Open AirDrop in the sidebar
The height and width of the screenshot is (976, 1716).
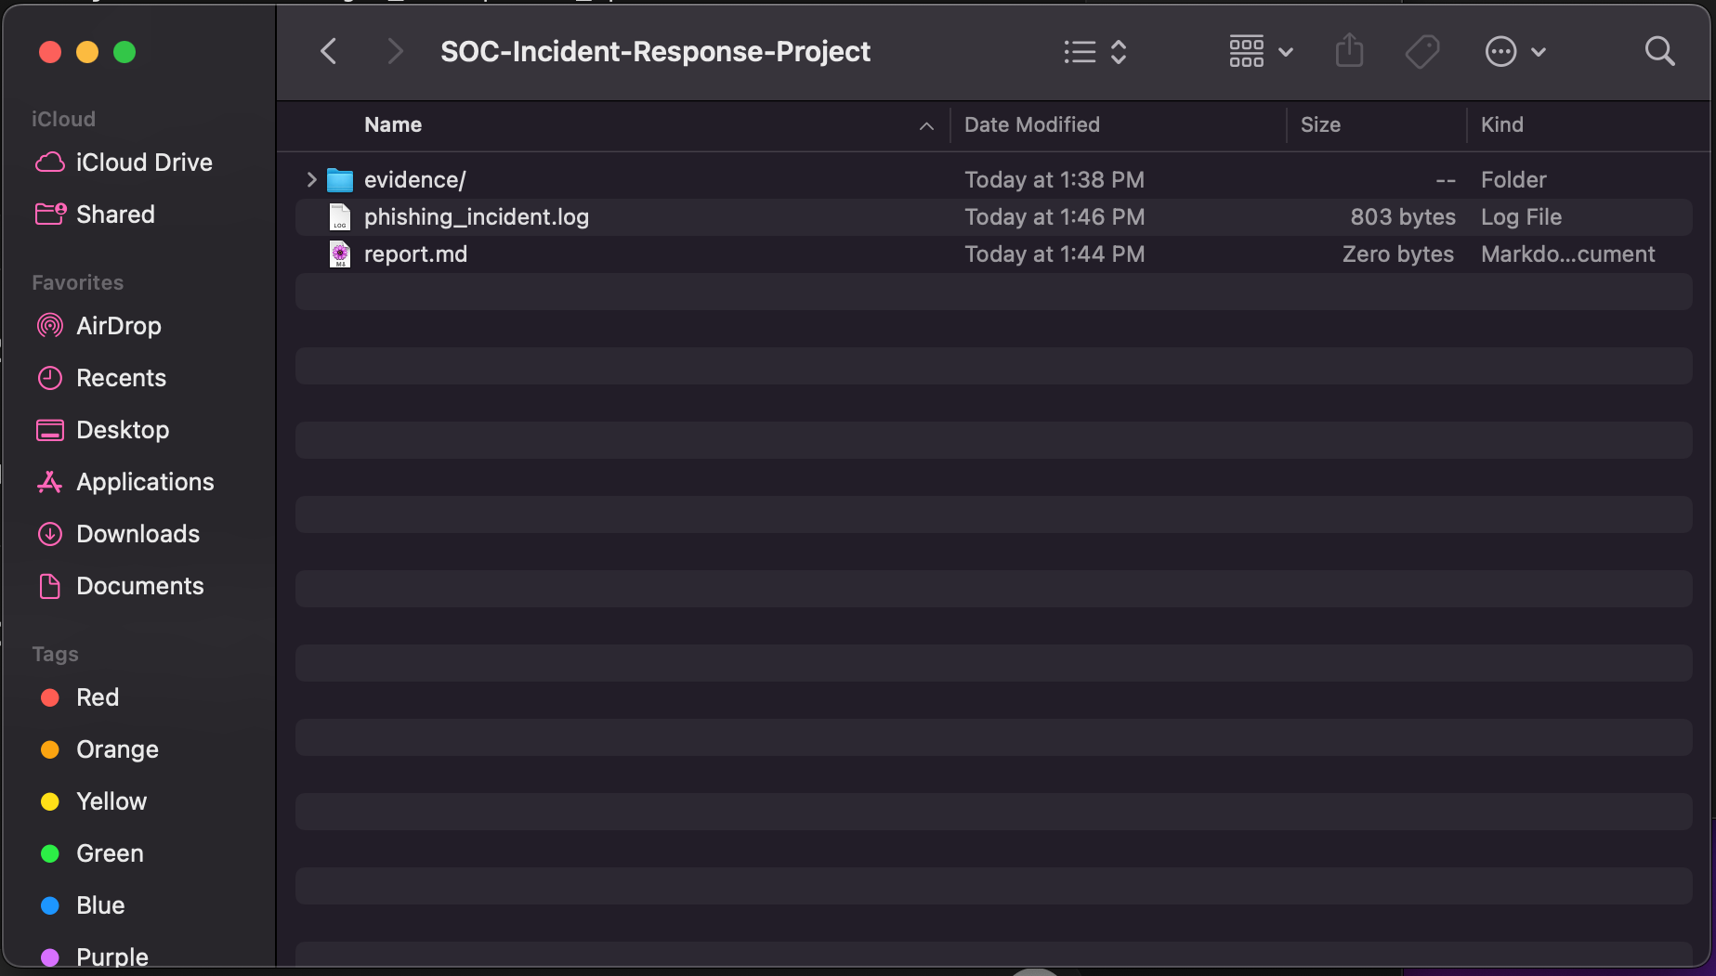pos(119,326)
